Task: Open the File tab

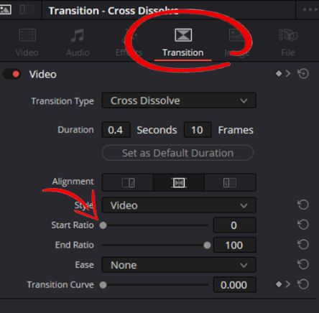Action: pos(288,42)
